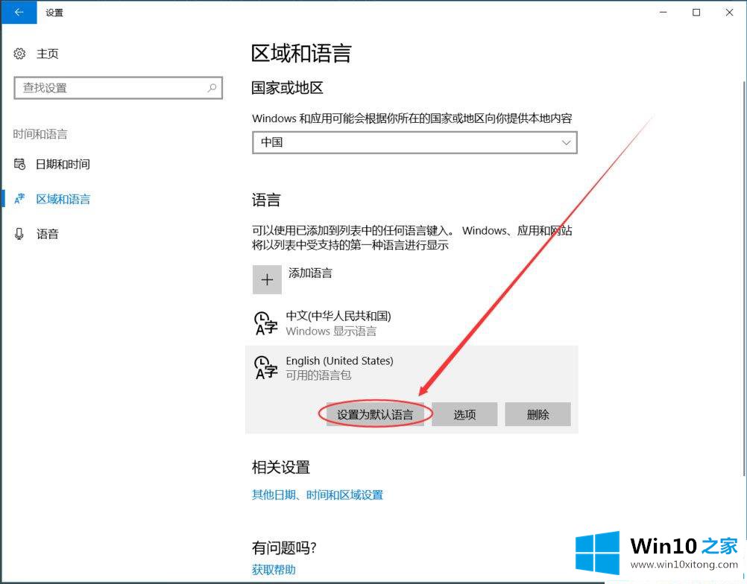
Task: Click the 时间和语言 sidebar section label
Action: tap(40, 134)
